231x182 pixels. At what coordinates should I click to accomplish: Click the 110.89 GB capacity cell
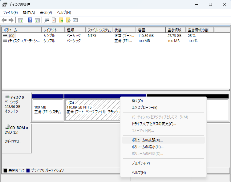[146, 36]
